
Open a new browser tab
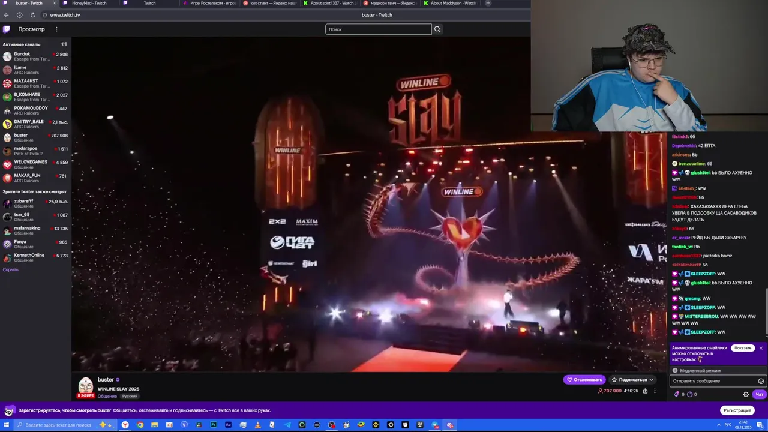[488, 3]
